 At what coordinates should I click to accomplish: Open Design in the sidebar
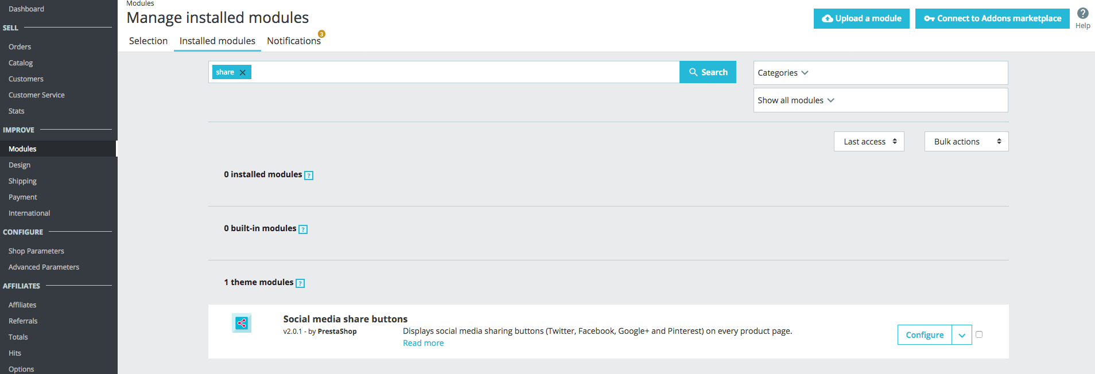point(20,165)
